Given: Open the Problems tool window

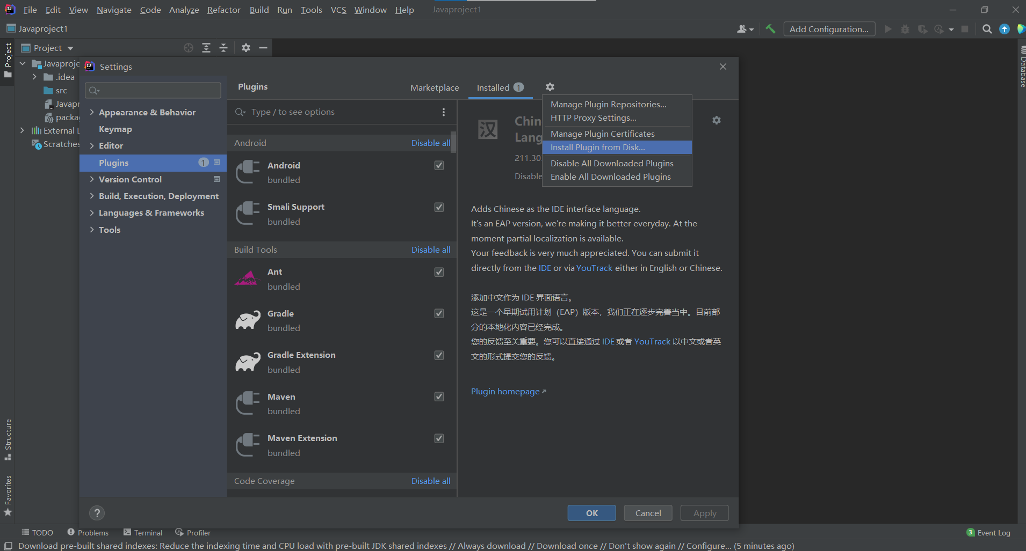Looking at the screenshot, I should (x=88, y=532).
